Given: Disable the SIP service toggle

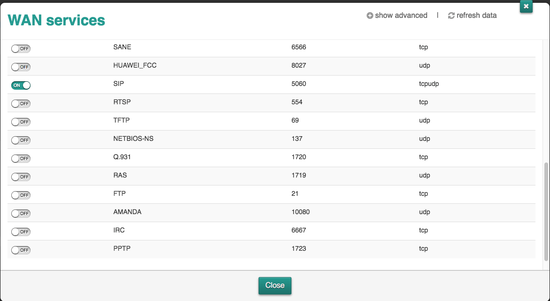Looking at the screenshot, I should point(21,85).
